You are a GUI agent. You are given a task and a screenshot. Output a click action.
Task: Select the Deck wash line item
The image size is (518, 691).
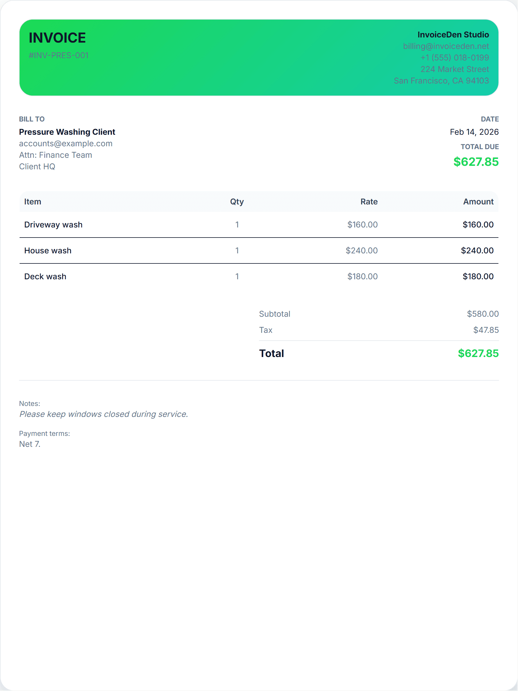pyautogui.click(x=45, y=276)
